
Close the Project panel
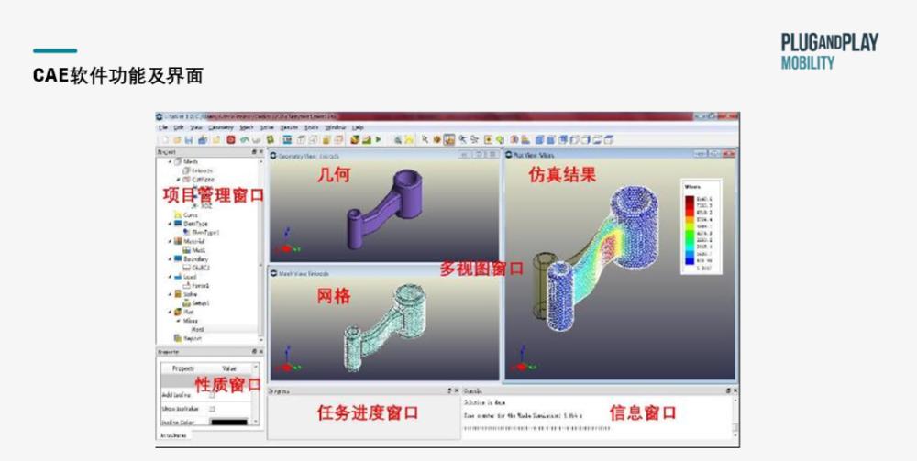coord(261,151)
